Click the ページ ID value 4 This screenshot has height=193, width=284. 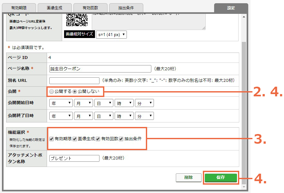[50, 58]
